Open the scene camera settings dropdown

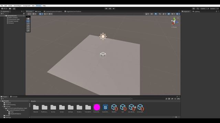[173, 14]
